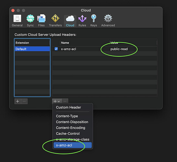Image resolution: width=177 pixels, height=162 pixels.
Task: Open the Advanced gear preferences
Action: [x=108, y=20]
